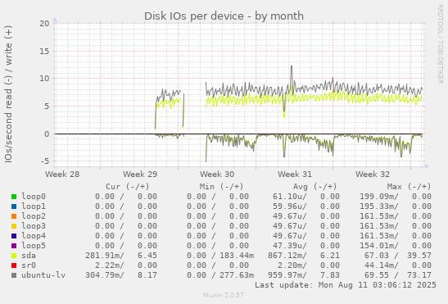Click the loop0 average value 61.10u
448x304 pixels.
(290, 197)
